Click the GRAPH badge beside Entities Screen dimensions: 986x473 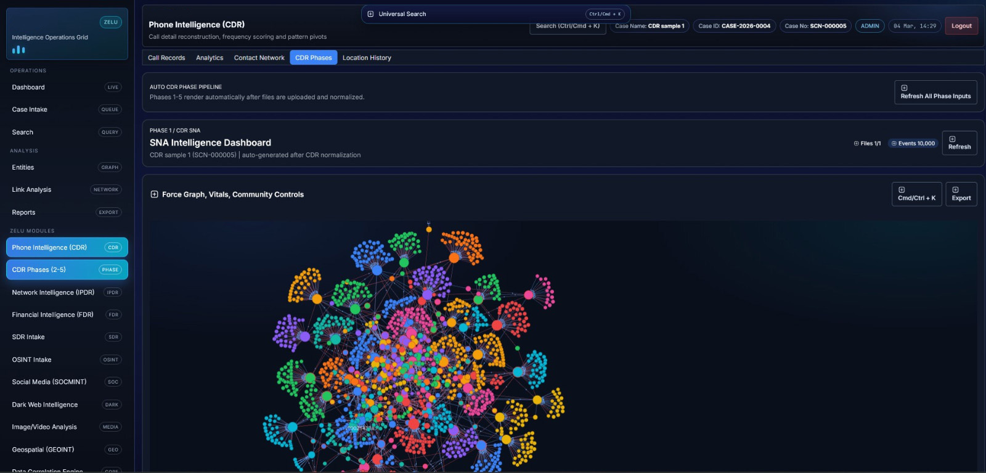(110, 168)
